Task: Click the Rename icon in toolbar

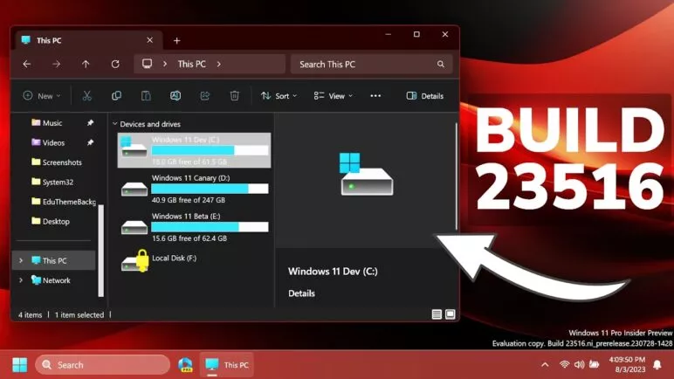Action: 175,96
